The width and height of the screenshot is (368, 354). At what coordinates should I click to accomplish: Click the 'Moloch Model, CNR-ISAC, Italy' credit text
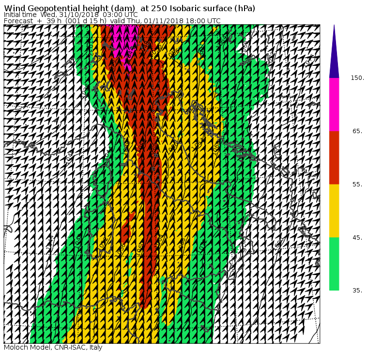tap(53, 347)
